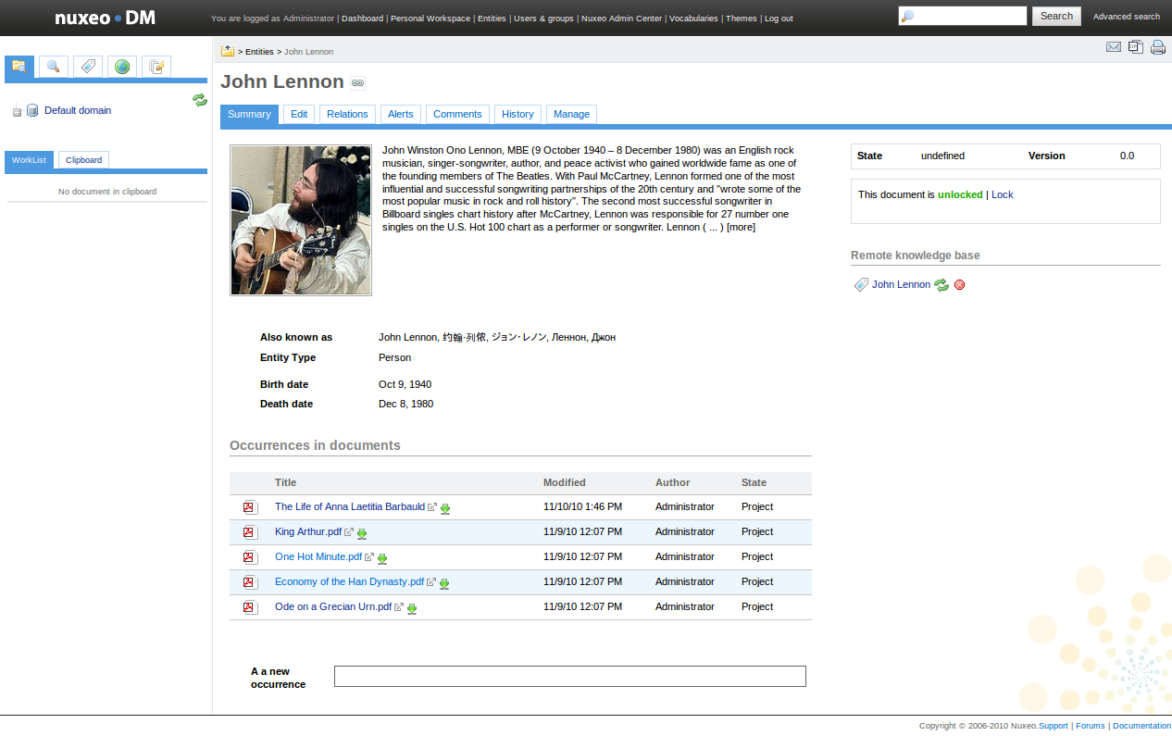The height and width of the screenshot is (736, 1172).
Task: Click the magnifier search tab in left panel
Action: [53, 67]
